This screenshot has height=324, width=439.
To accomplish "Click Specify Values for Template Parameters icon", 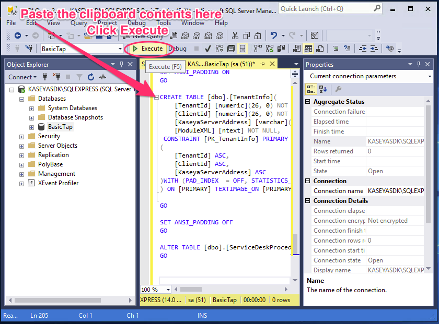I will click(x=390, y=49).
